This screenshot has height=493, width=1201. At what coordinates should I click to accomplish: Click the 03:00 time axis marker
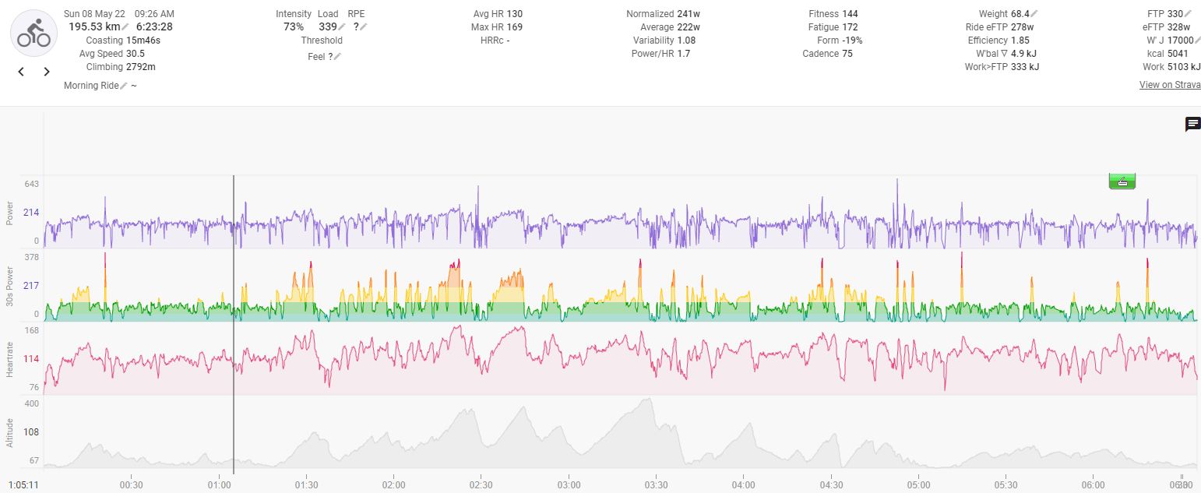click(x=569, y=484)
